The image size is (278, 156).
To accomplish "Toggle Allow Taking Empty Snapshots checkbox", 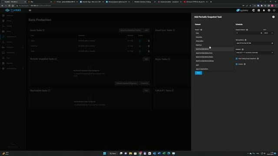I will point(236,58).
